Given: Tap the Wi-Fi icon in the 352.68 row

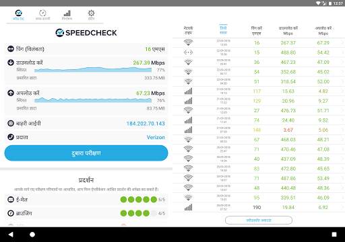Looking at the screenshot, I should [x=188, y=72].
